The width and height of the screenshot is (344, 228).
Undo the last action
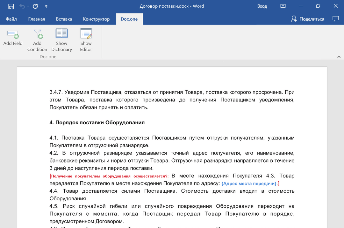(22, 6)
